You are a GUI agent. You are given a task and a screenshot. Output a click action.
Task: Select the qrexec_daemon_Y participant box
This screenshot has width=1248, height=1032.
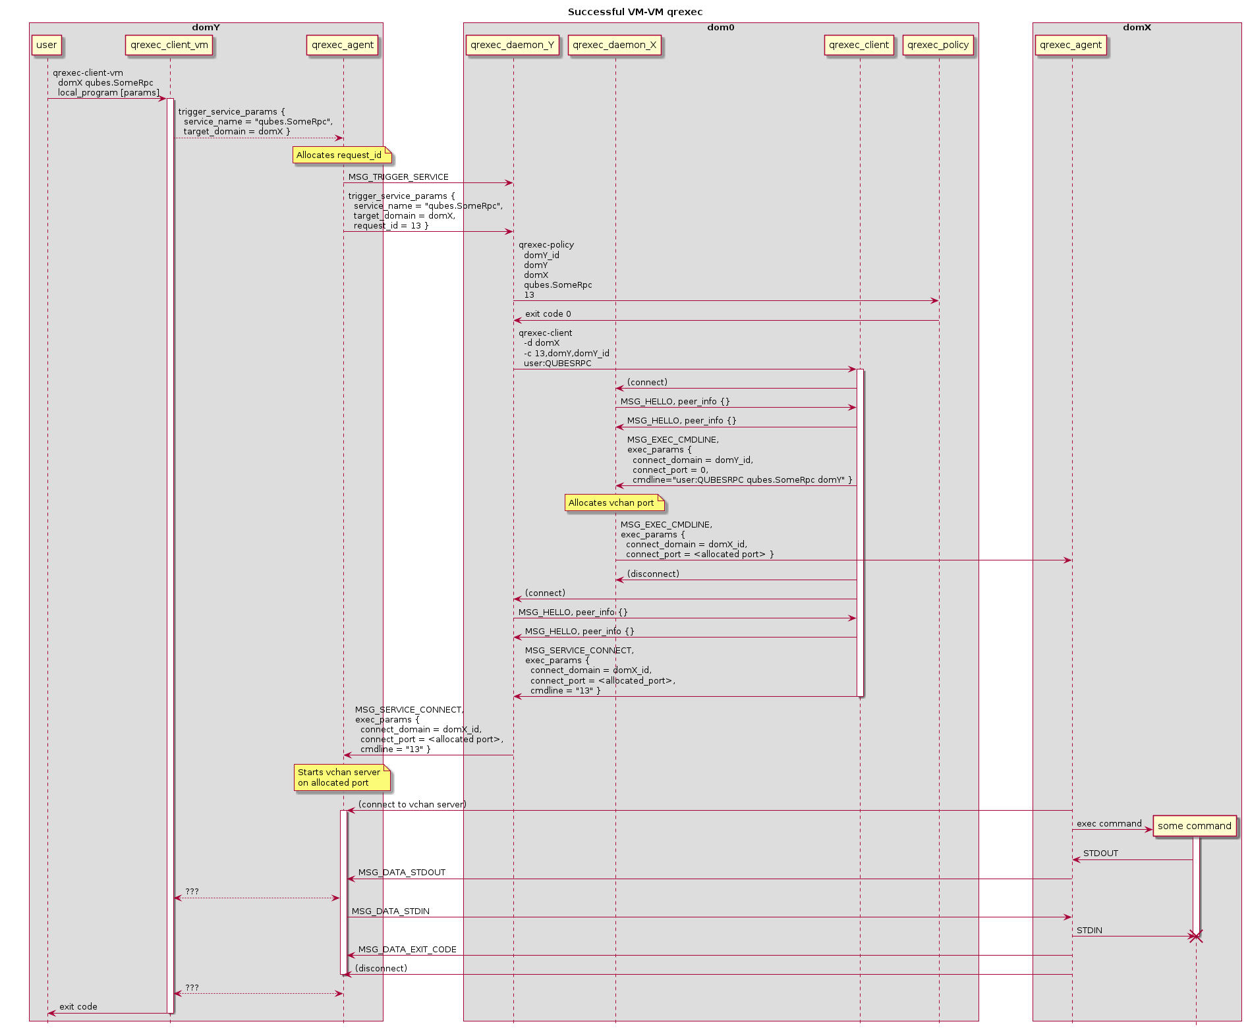click(512, 45)
